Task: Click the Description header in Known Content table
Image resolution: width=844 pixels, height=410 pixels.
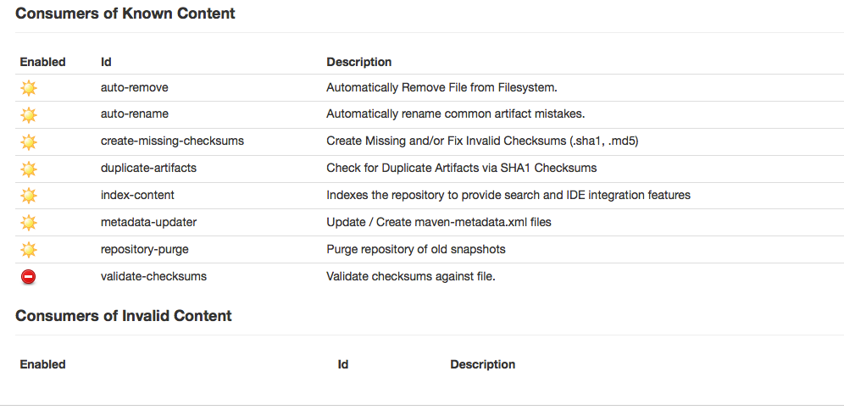Action: tap(359, 62)
